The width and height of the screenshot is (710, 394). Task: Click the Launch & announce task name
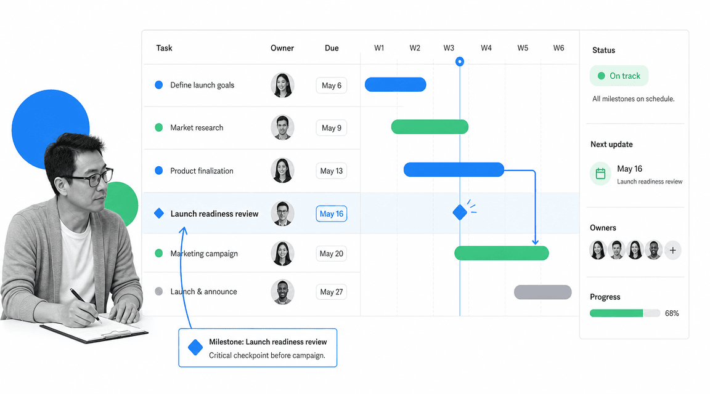203,292
